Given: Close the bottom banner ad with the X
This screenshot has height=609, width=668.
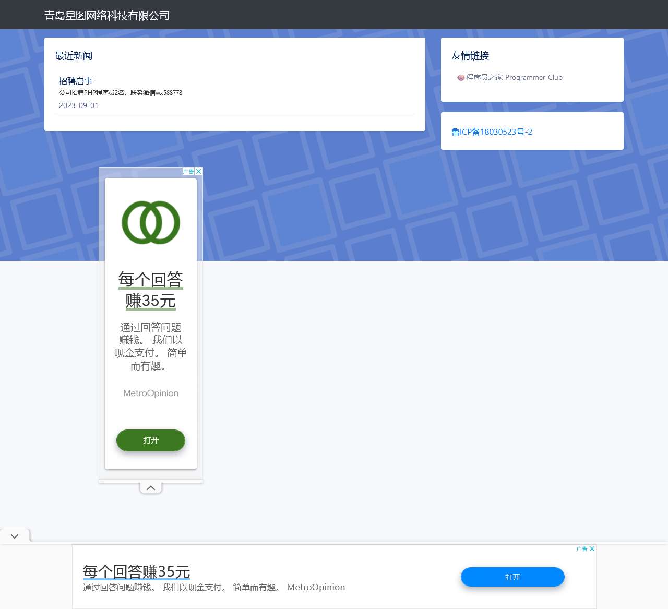Looking at the screenshot, I should pos(592,548).
